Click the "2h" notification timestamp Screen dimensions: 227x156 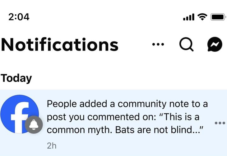[x=52, y=145]
